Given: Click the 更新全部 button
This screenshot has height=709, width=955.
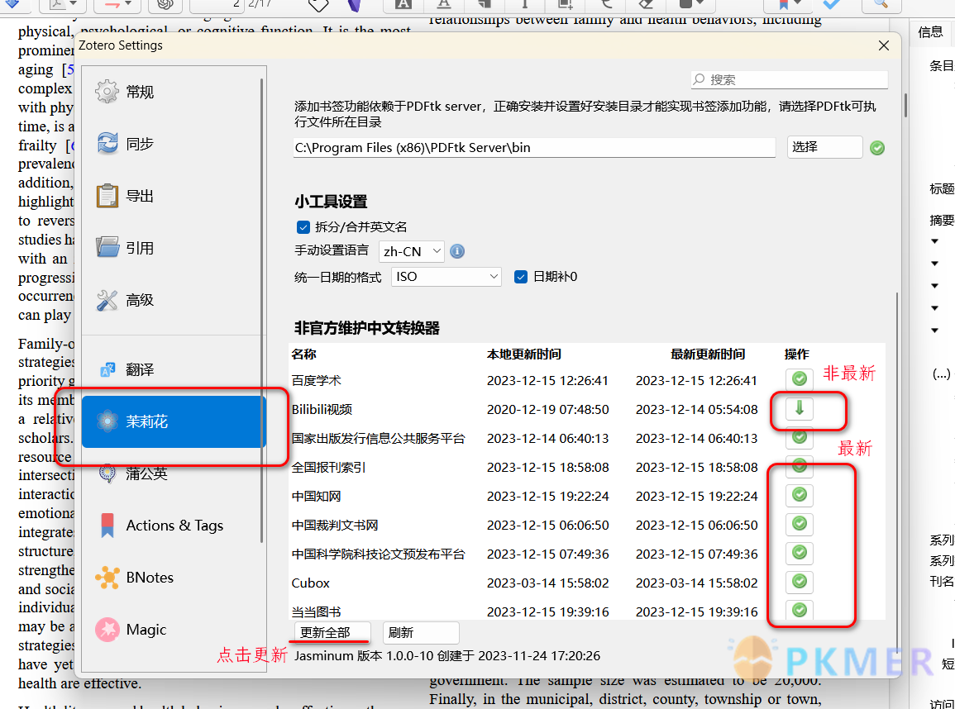Looking at the screenshot, I should tap(332, 632).
